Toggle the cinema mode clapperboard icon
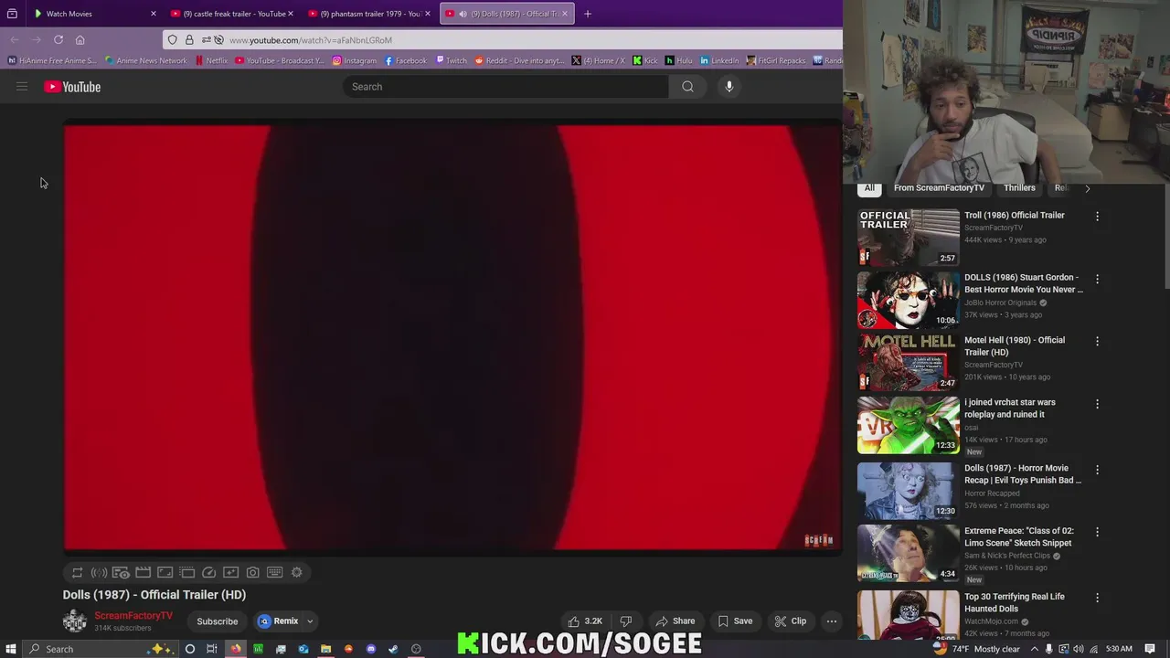The width and height of the screenshot is (1170, 658). point(143,573)
